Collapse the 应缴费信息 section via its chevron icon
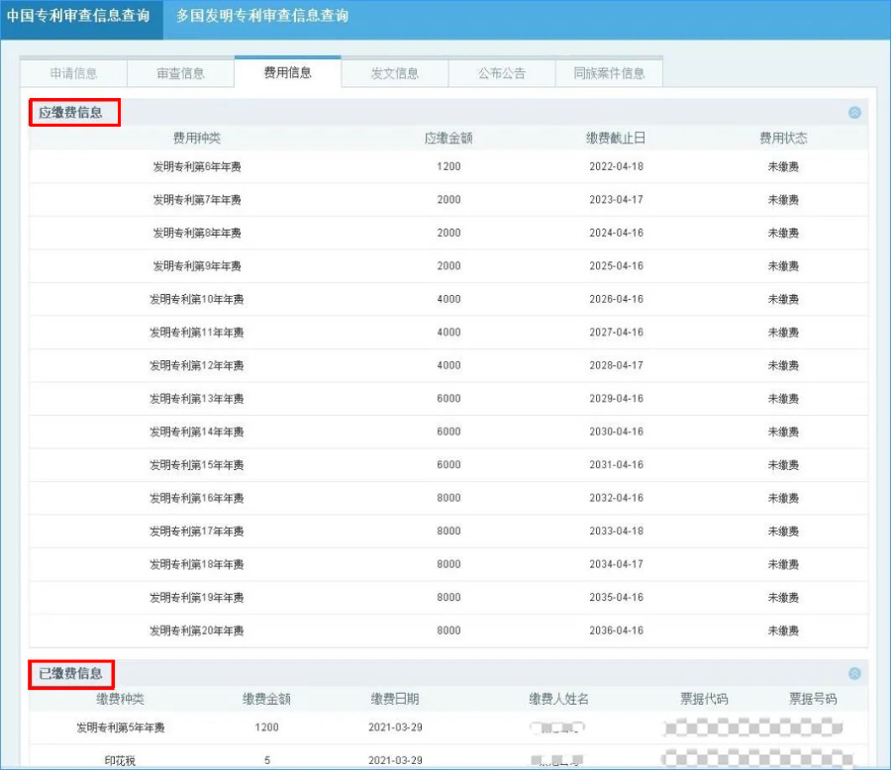Screen dimensions: 891x770 tap(851, 112)
